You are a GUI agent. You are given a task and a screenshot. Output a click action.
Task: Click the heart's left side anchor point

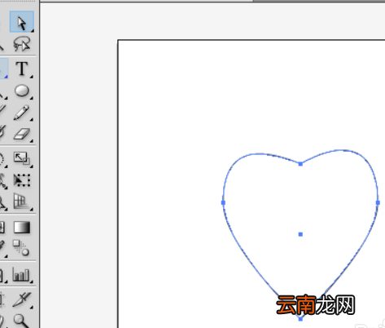coord(223,202)
